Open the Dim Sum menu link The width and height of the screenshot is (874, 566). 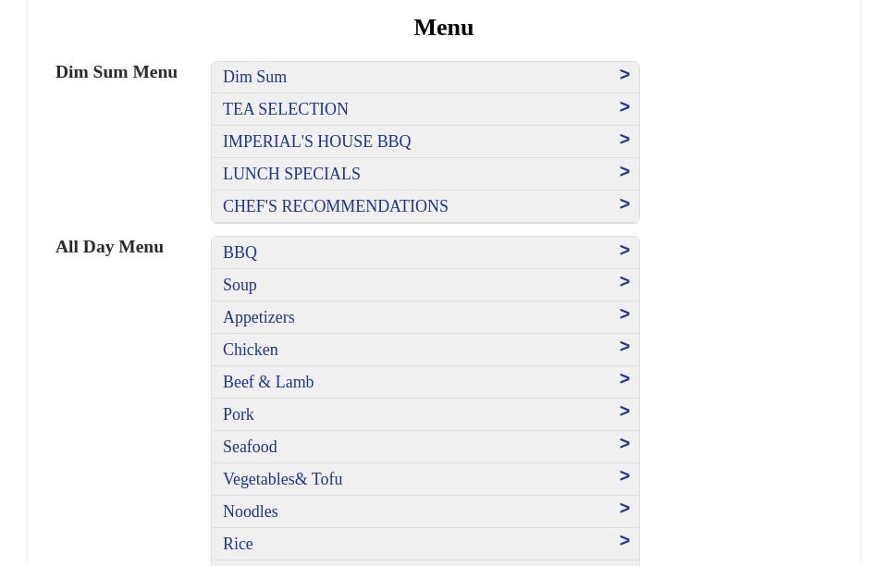tap(254, 77)
